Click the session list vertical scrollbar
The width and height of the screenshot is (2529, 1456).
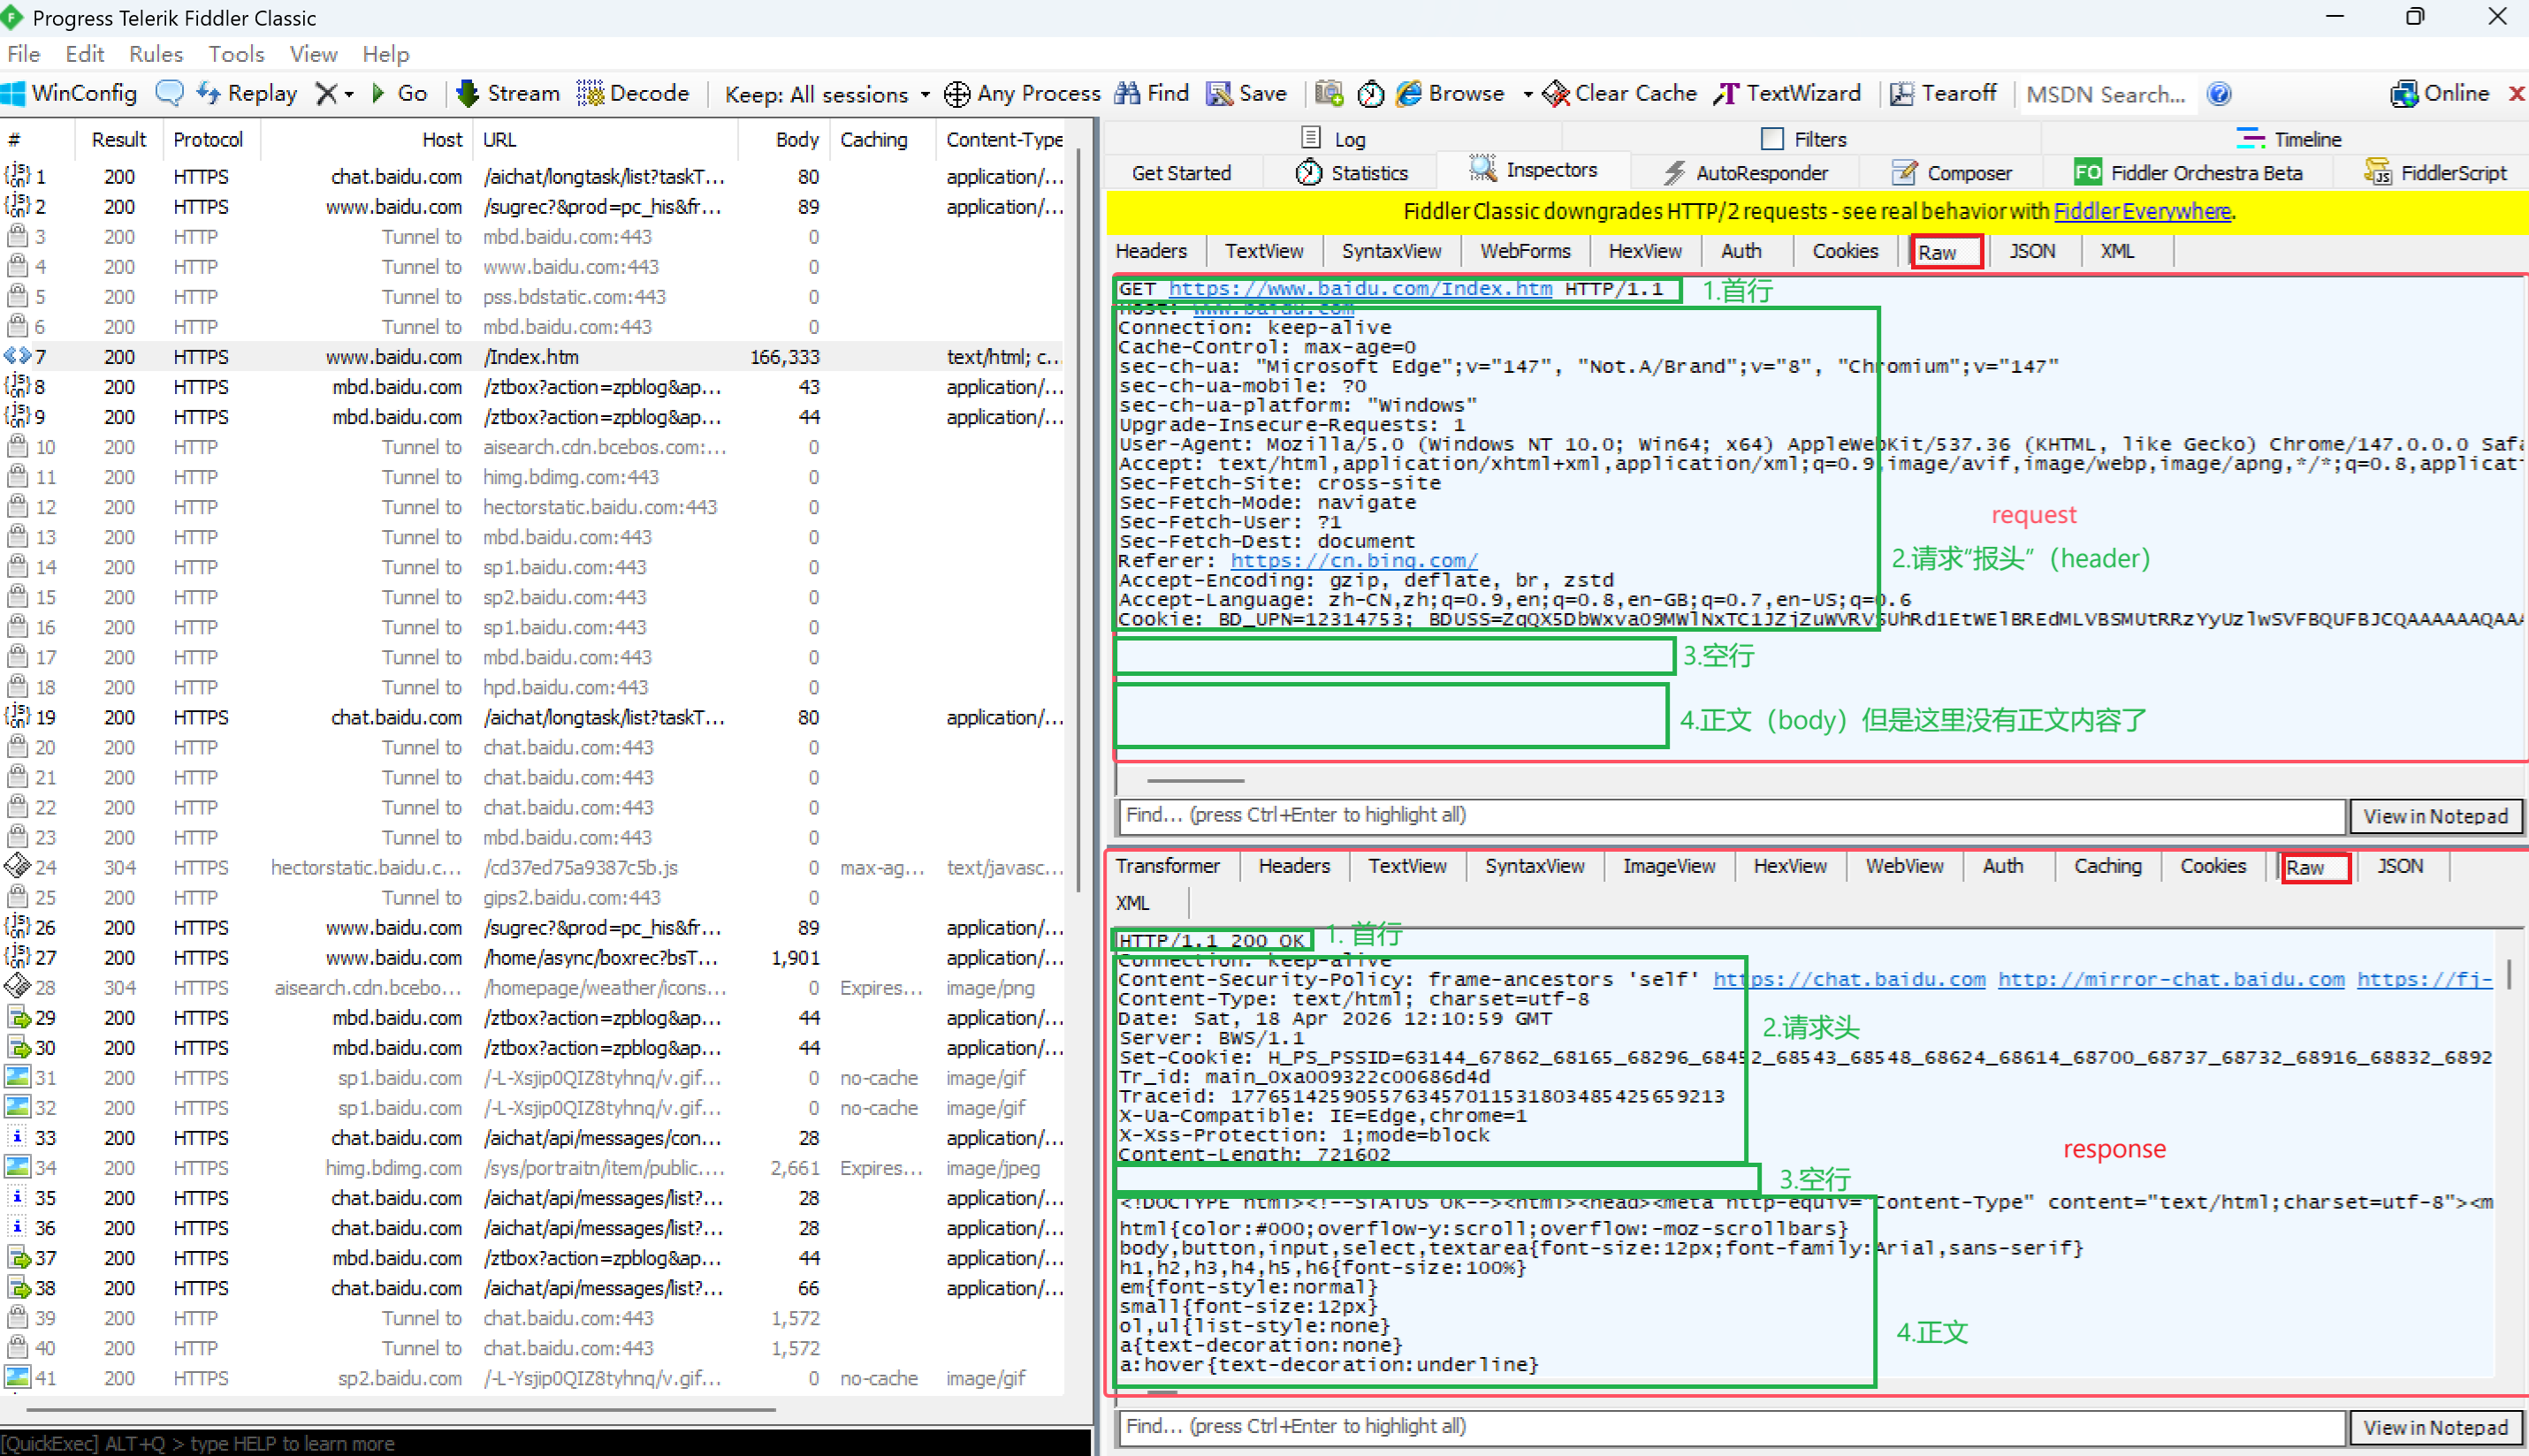(x=1078, y=520)
